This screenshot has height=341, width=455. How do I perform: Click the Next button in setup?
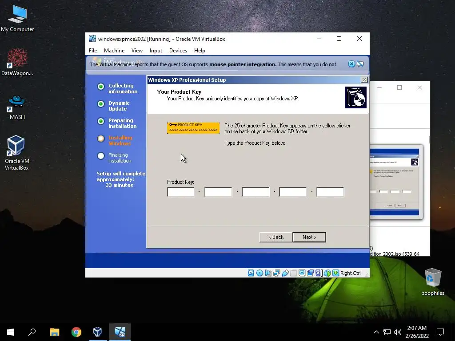click(309, 237)
